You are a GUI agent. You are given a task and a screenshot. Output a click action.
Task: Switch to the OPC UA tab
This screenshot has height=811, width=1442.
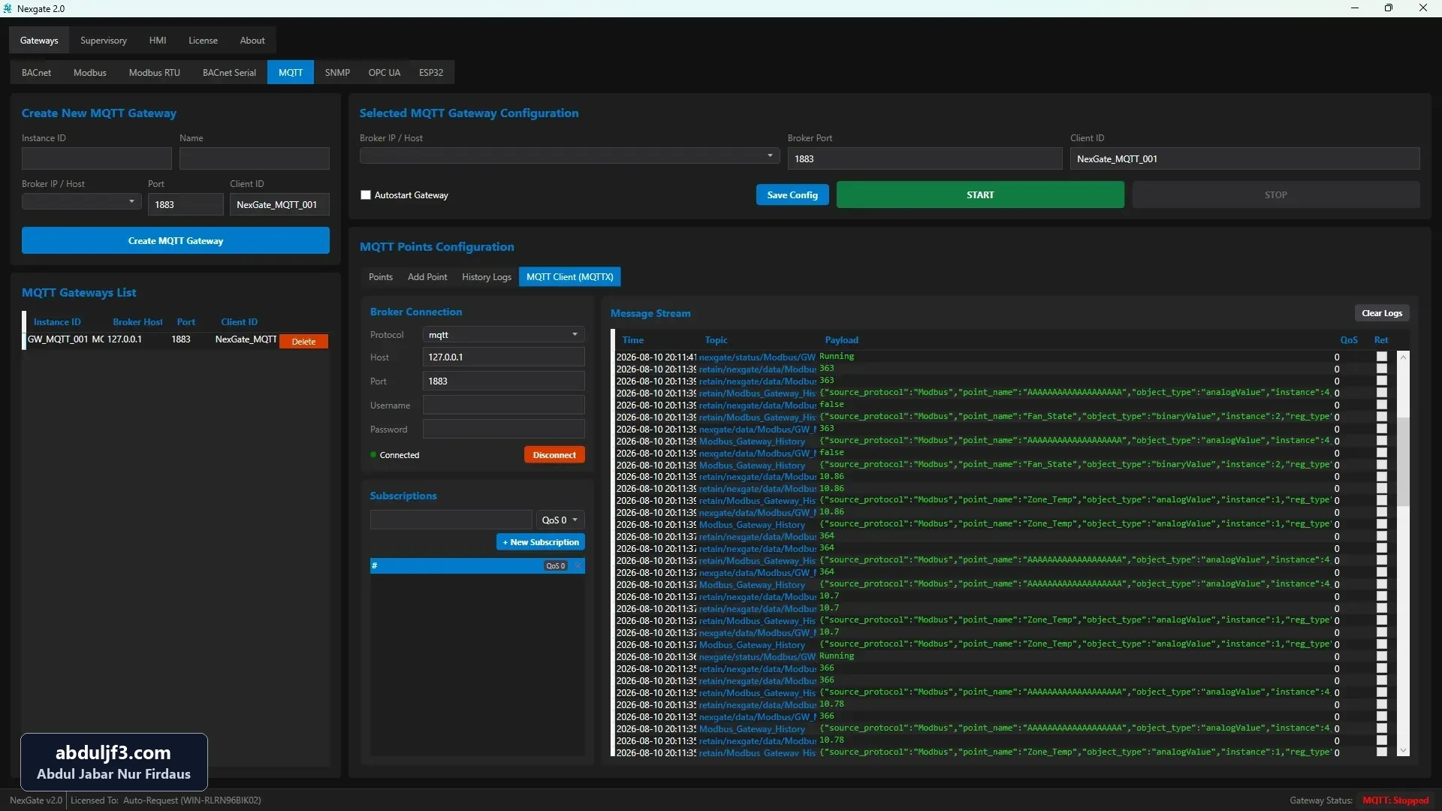[385, 73]
